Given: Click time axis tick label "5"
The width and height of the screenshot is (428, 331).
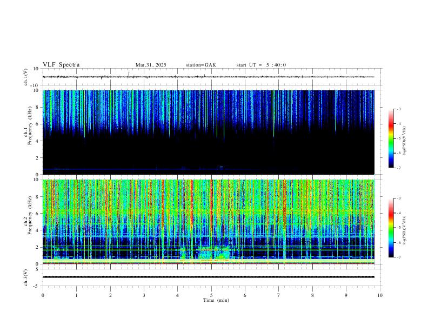Looking at the screenshot, I should tap(211, 295).
